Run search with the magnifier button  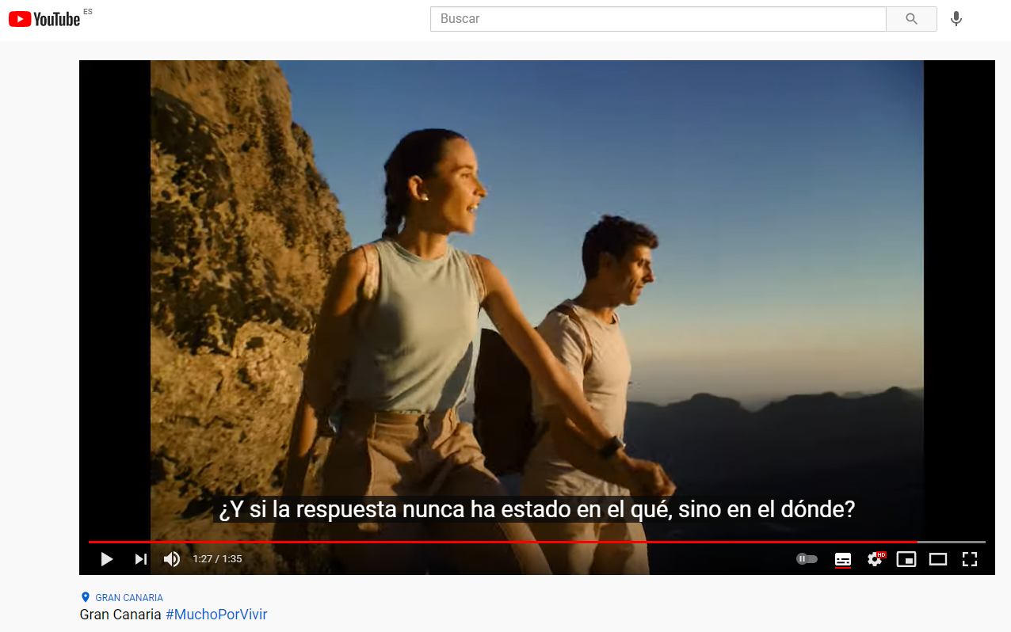[x=911, y=19]
